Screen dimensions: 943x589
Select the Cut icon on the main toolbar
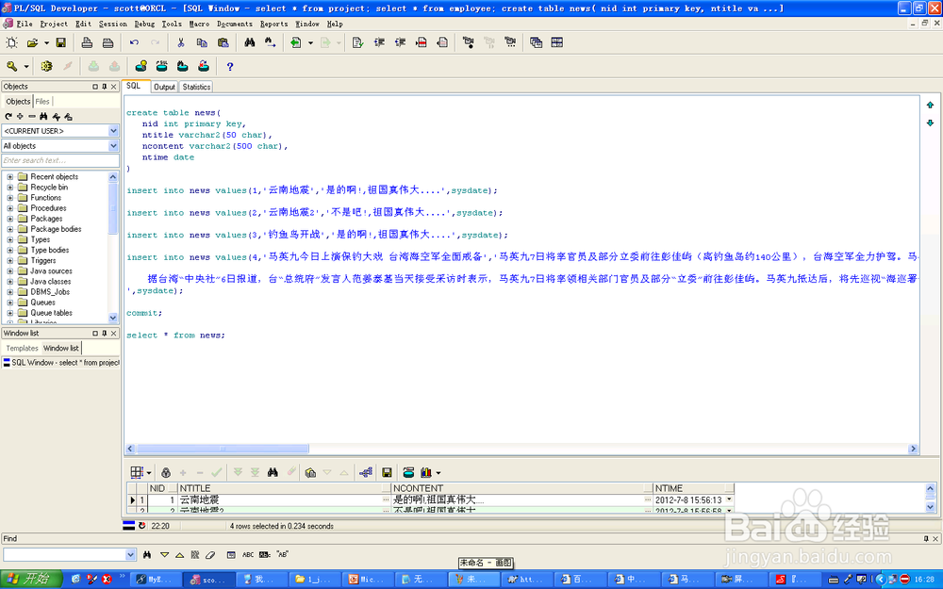180,42
